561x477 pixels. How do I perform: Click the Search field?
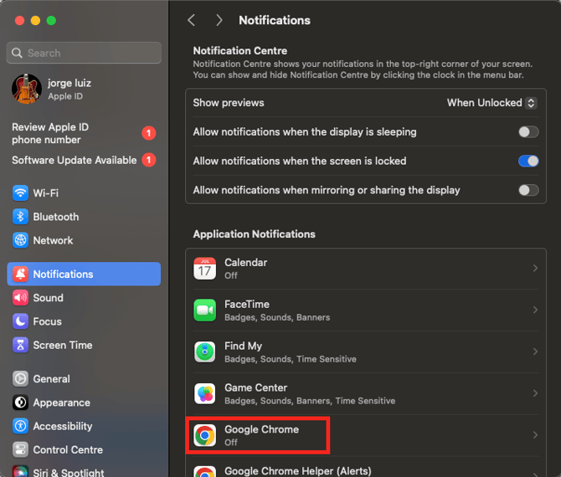point(84,53)
